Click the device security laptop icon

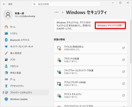pyautogui.click(x=59, y=96)
